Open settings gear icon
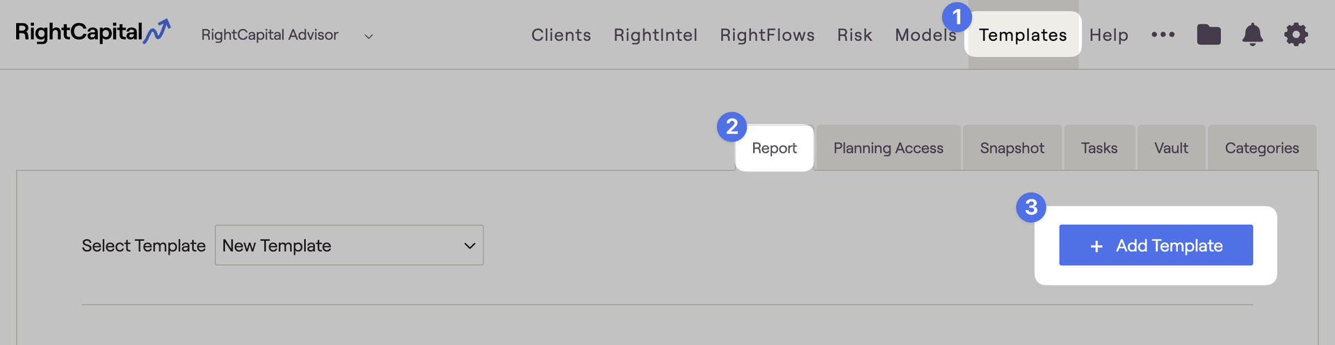 (1296, 35)
